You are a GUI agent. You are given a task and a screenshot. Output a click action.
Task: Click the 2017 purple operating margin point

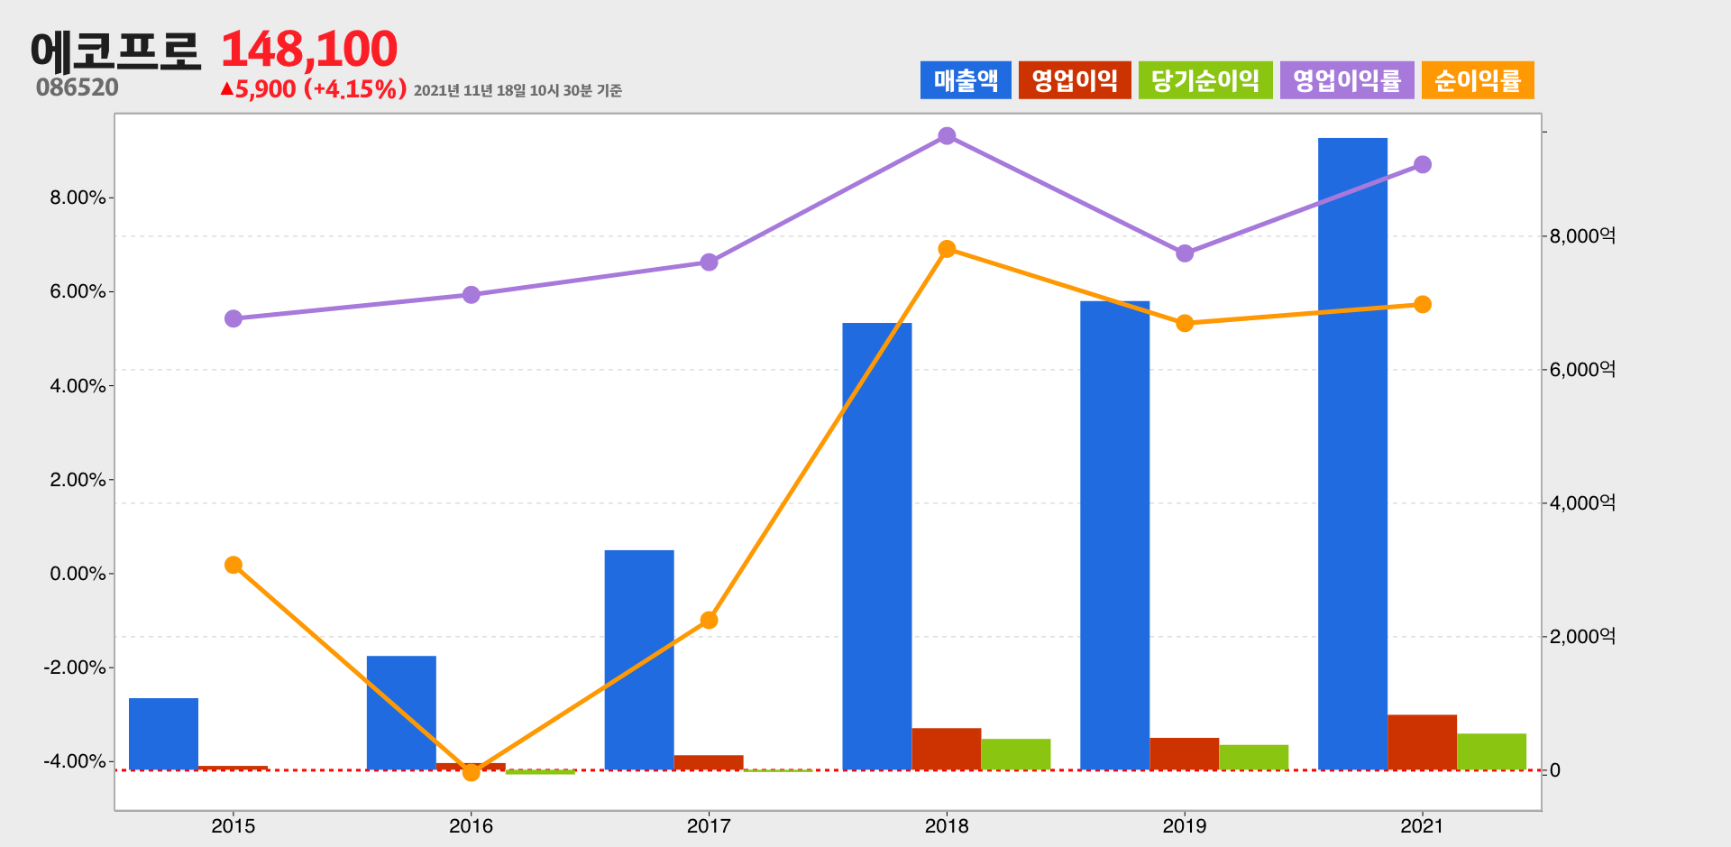click(709, 262)
